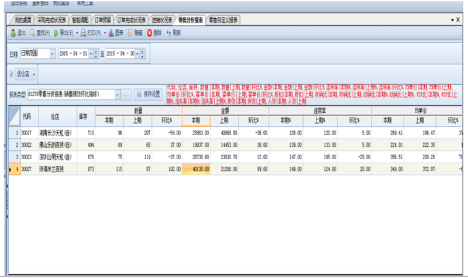Expand the 日期范围 dropdown
The height and width of the screenshot is (278, 468).
(x=51, y=54)
